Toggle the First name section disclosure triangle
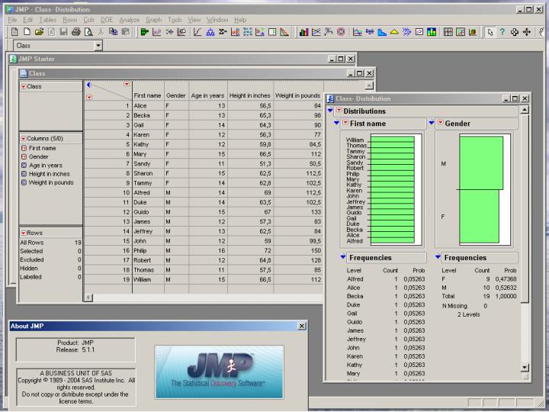549x412 pixels. (x=336, y=123)
